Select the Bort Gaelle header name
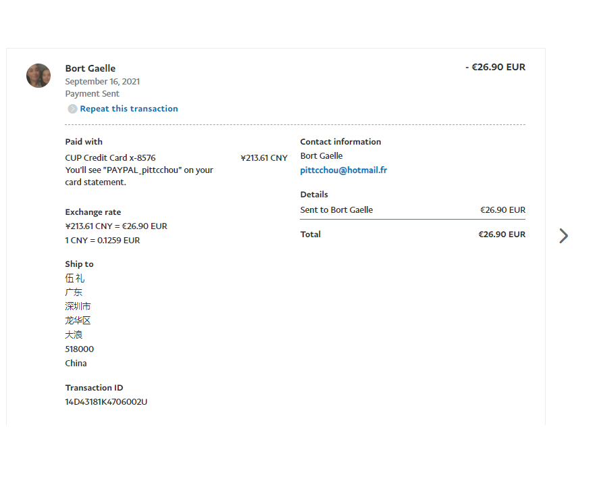 (x=90, y=68)
